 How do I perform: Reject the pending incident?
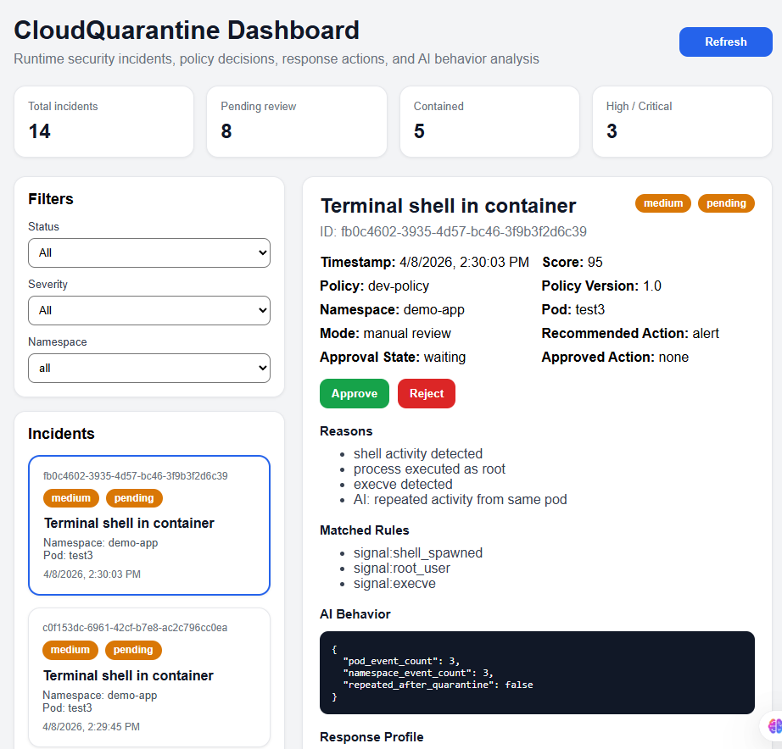pyautogui.click(x=426, y=394)
